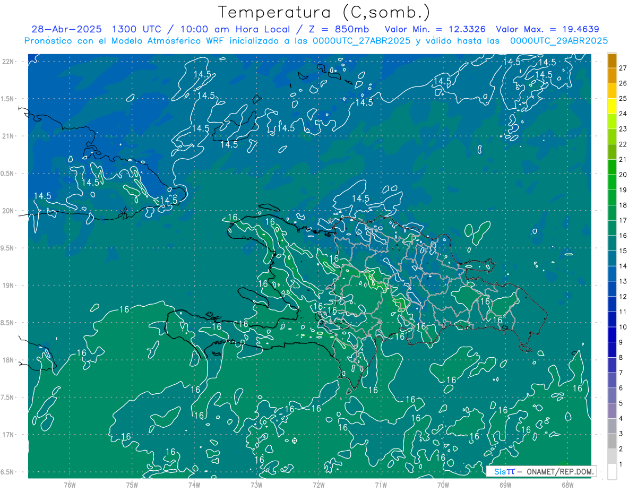Click the '0000UTC_29ABR2025' valid-until text
This screenshot has height=492, width=637.
point(558,41)
